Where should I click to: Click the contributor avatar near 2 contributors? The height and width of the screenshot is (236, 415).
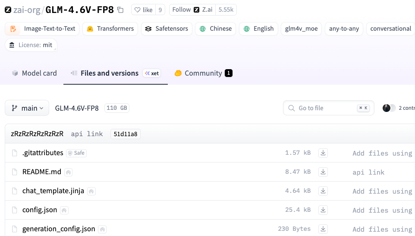tap(387, 108)
